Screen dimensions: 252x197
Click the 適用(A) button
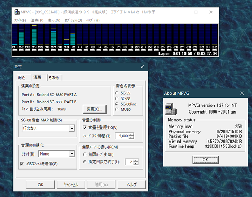[x=101, y=185]
